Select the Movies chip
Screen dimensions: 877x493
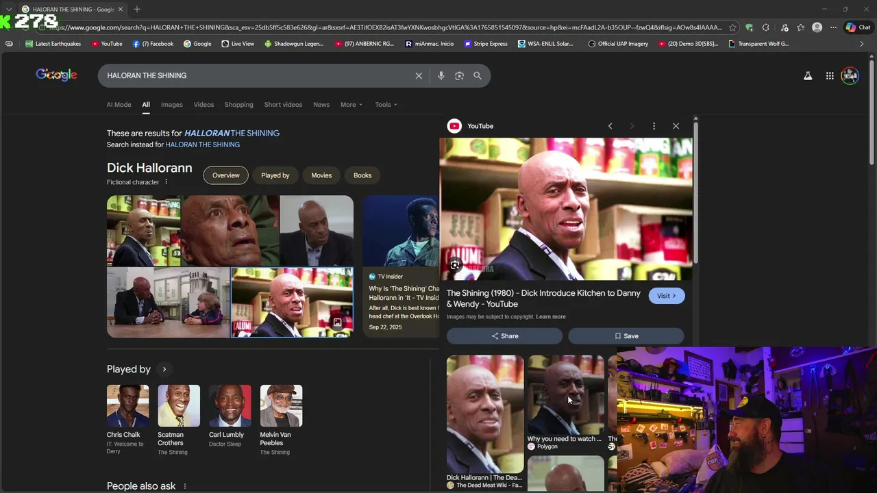click(x=321, y=175)
